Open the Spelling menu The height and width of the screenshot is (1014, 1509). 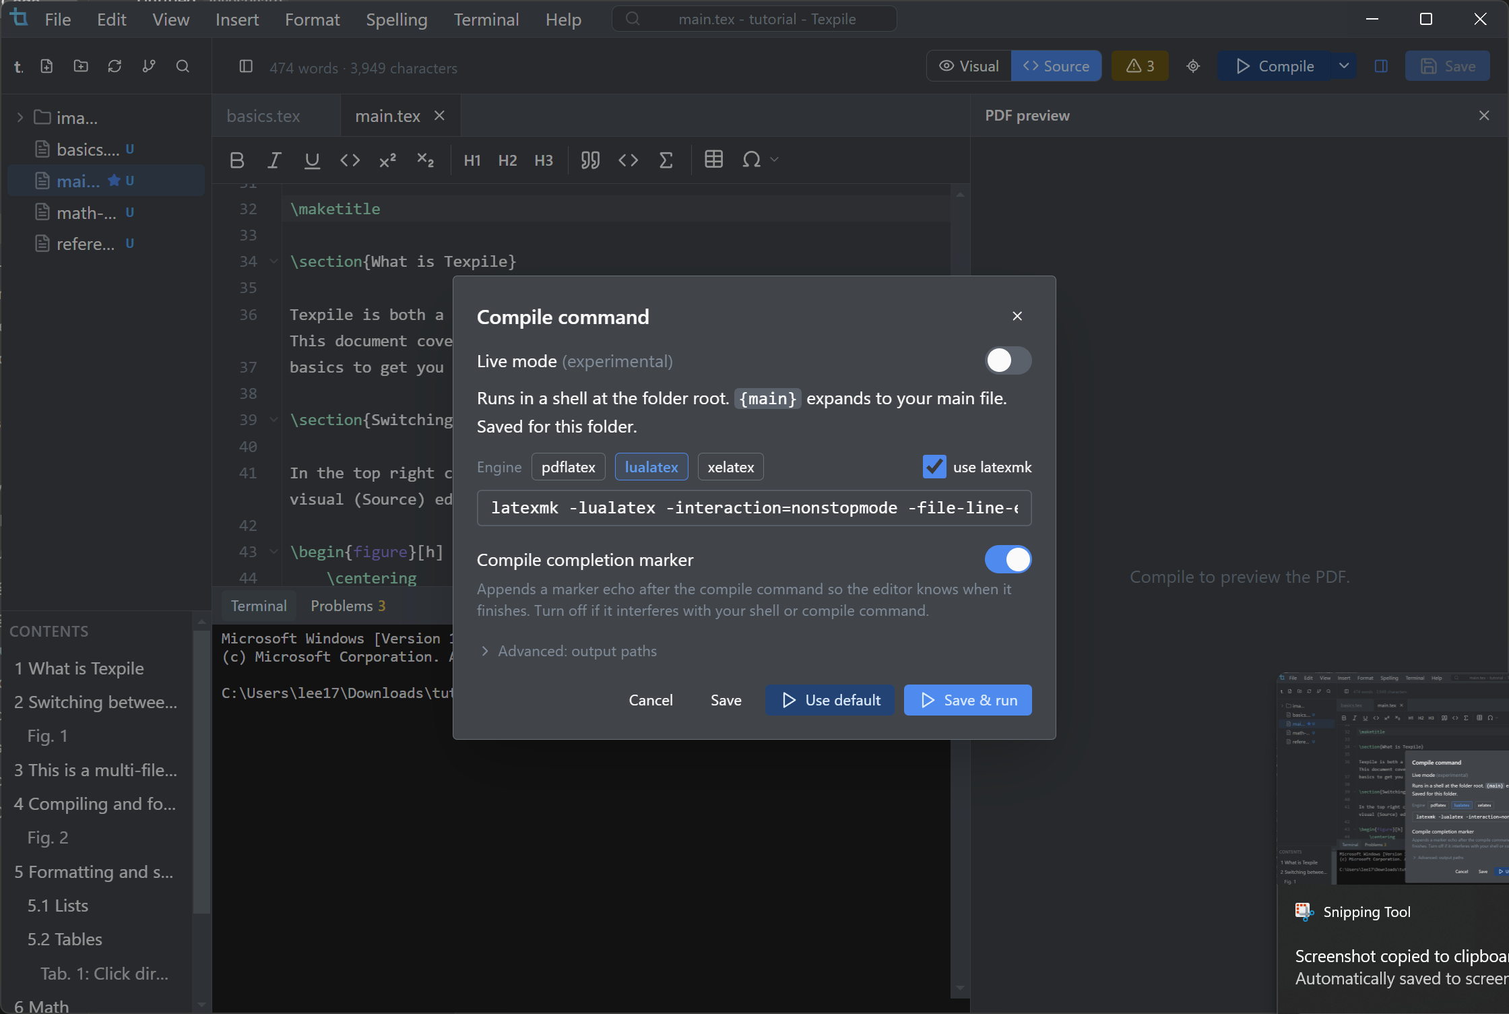[x=397, y=20]
